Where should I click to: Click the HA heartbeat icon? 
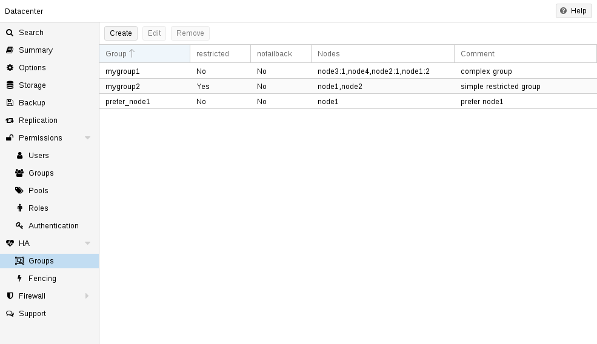10,243
